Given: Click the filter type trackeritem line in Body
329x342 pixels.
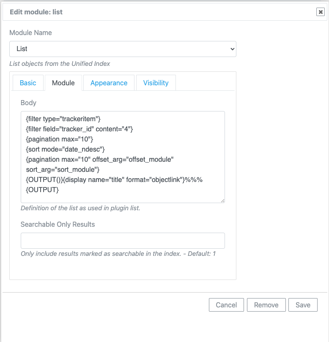Looking at the screenshot, I should 63,119.
